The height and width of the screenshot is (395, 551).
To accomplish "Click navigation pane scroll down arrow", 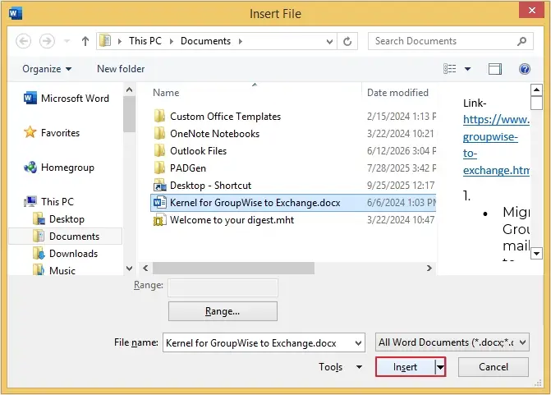I will click(129, 269).
